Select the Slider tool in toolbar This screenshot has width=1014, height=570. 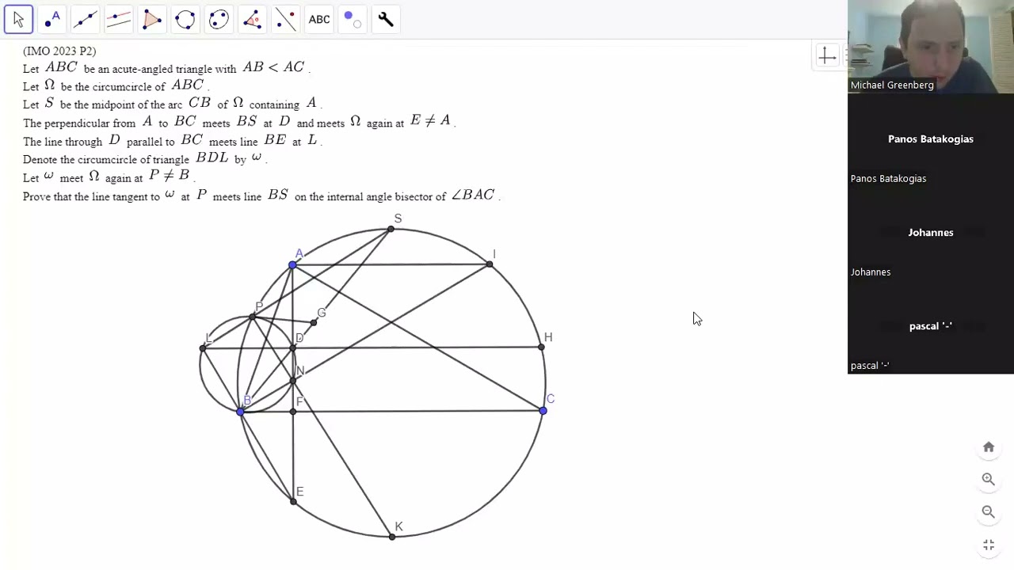[x=353, y=20]
